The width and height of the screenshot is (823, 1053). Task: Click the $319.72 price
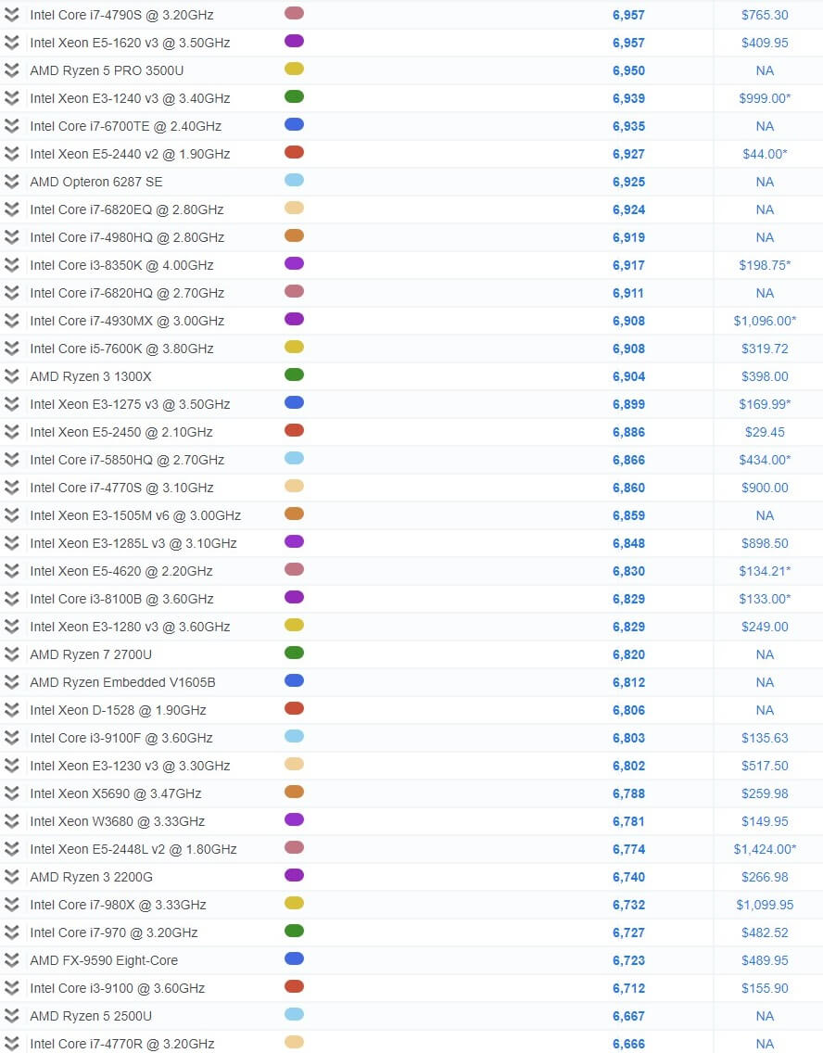[765, 349]
